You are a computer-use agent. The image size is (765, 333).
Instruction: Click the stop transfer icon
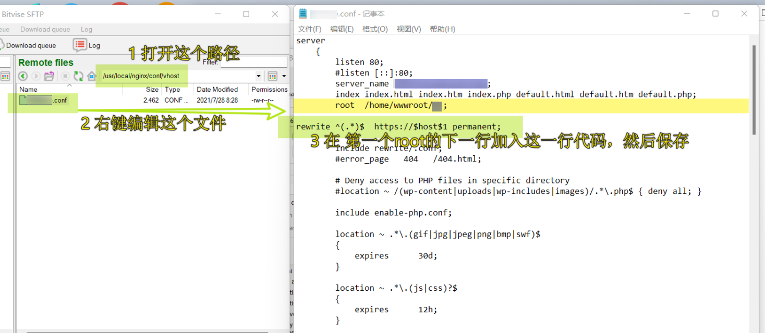[66, 76]
